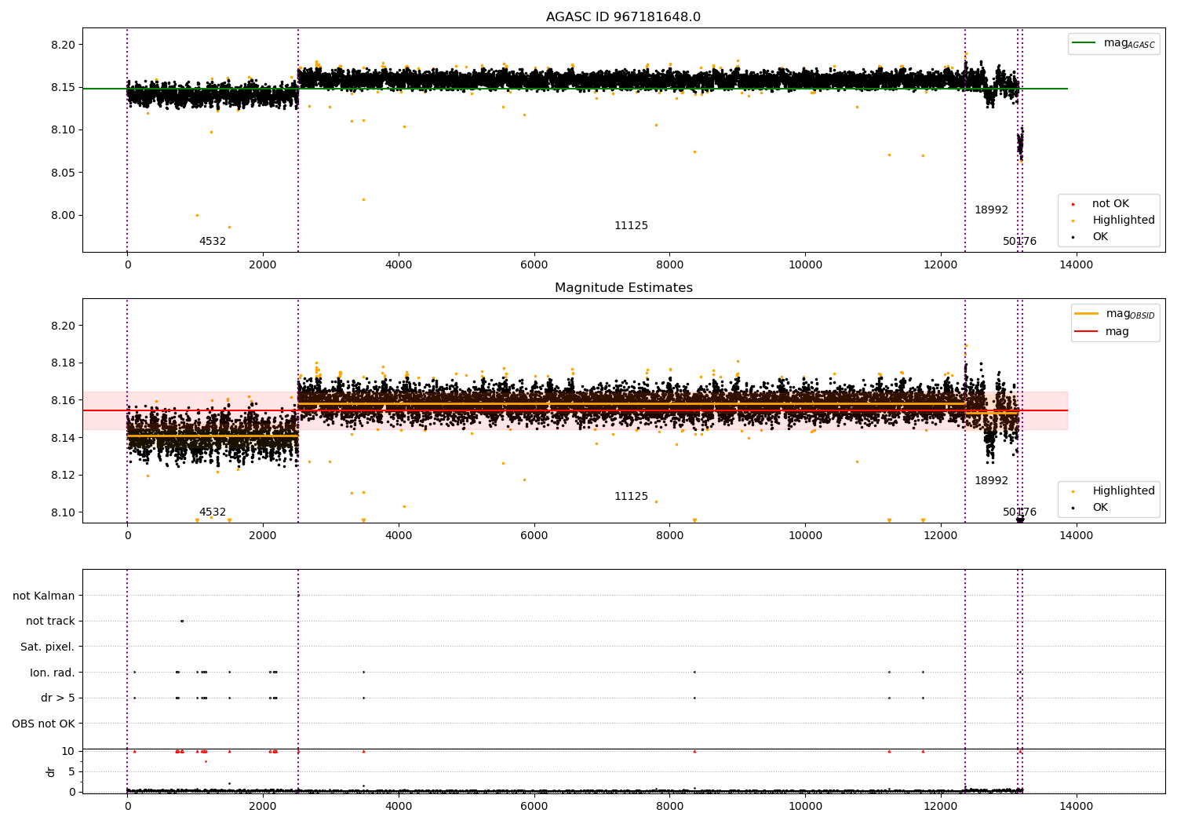The width and height of the screenshot is (1177, 824).
Task: Click the '8.14' y-tick in the middle panel
Action: (62, 438)
